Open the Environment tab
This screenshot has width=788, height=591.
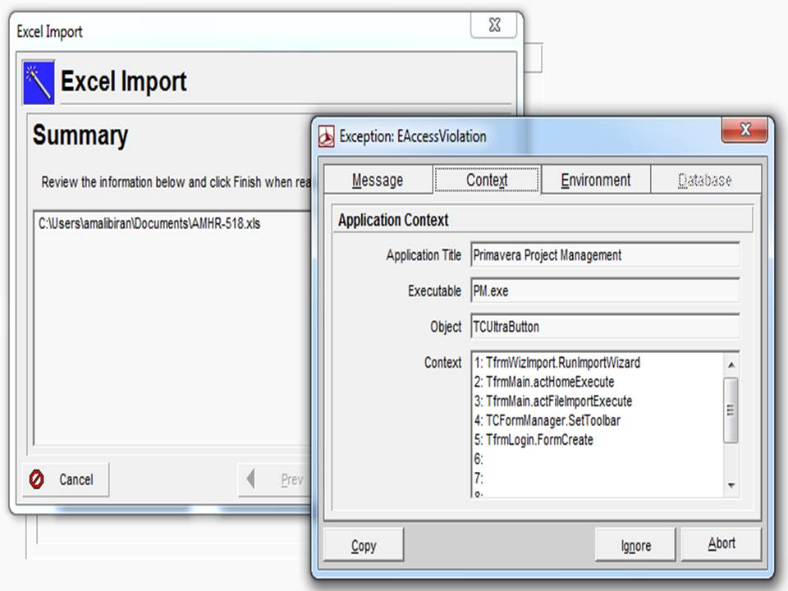(x=596, y=180)
